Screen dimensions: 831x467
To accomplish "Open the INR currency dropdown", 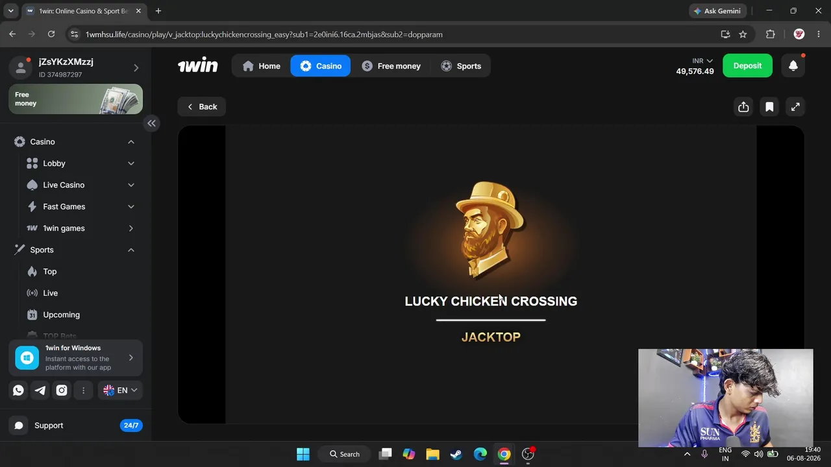I will pos(702,61).
